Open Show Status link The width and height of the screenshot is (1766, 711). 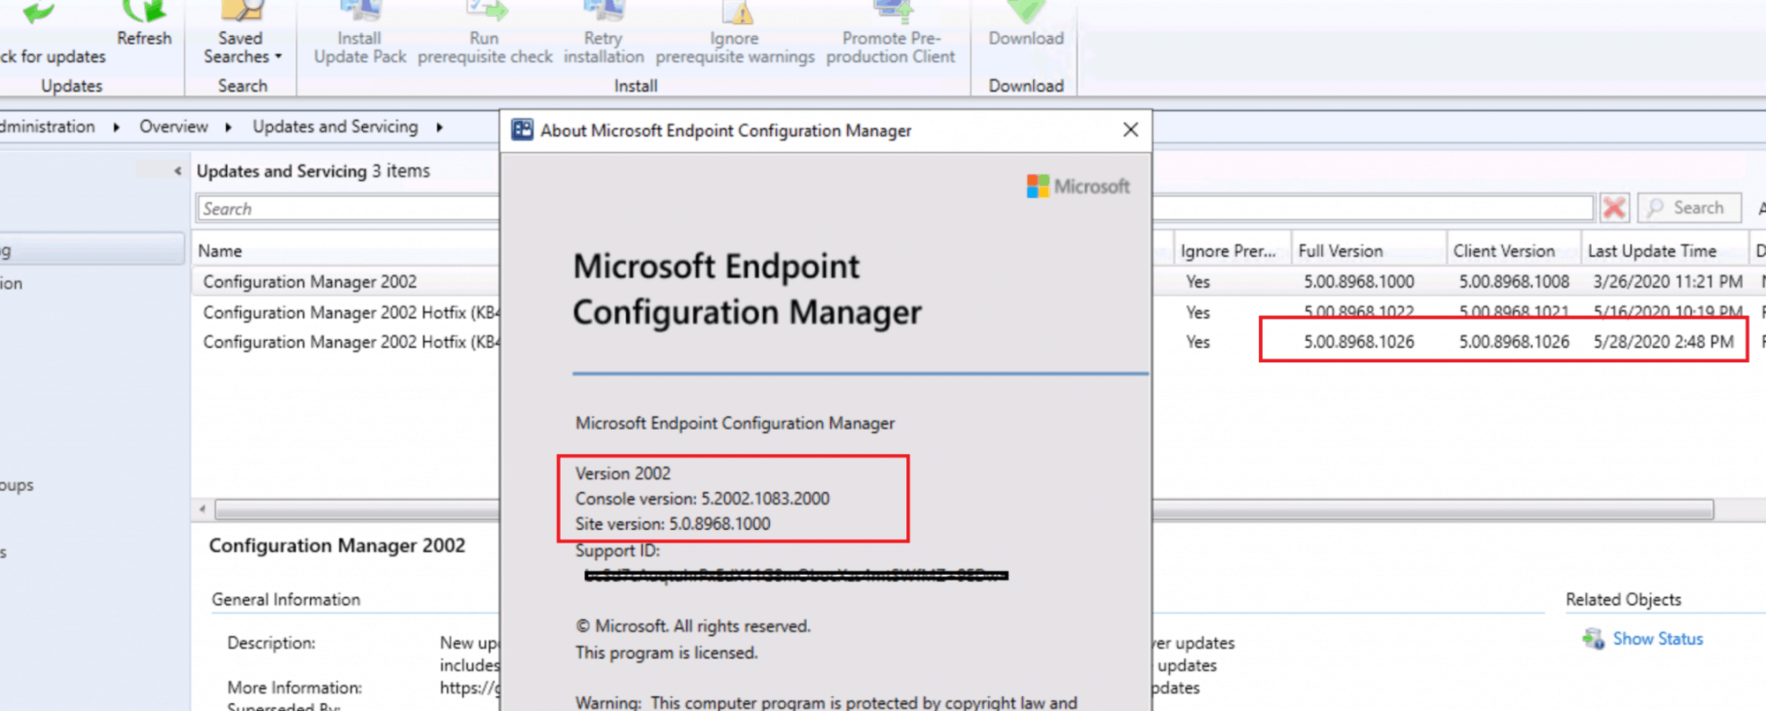[1657, 639]
